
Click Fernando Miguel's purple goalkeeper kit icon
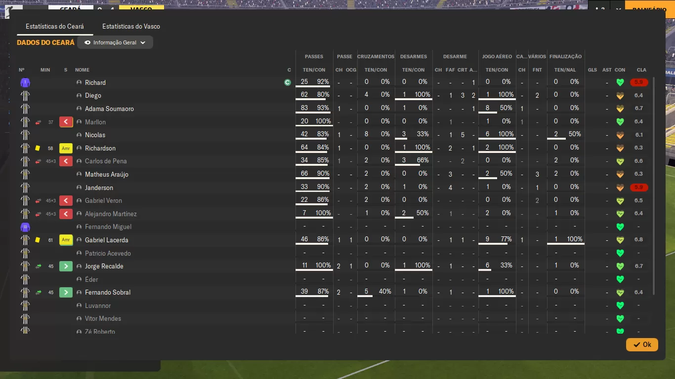25,227
